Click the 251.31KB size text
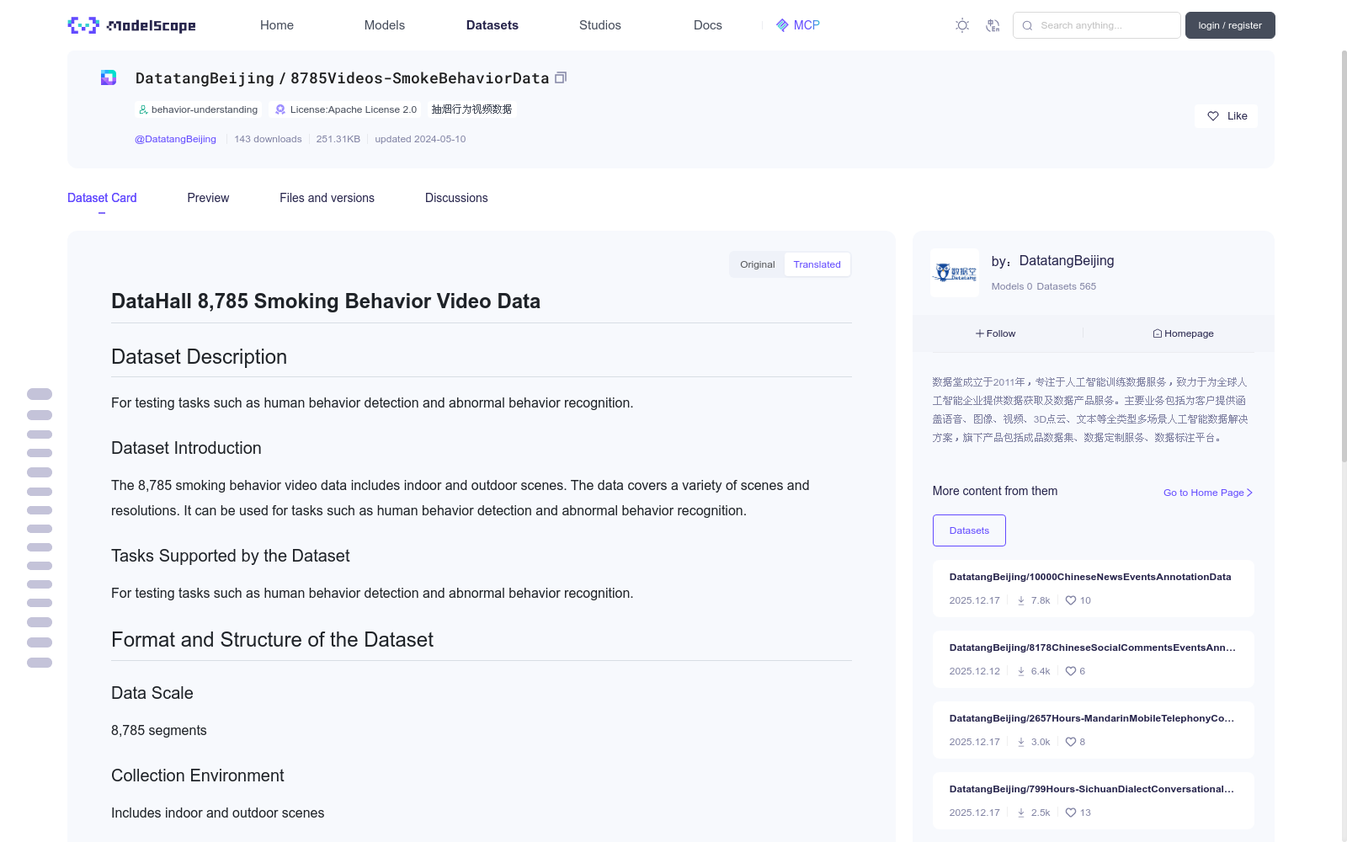 338,139
